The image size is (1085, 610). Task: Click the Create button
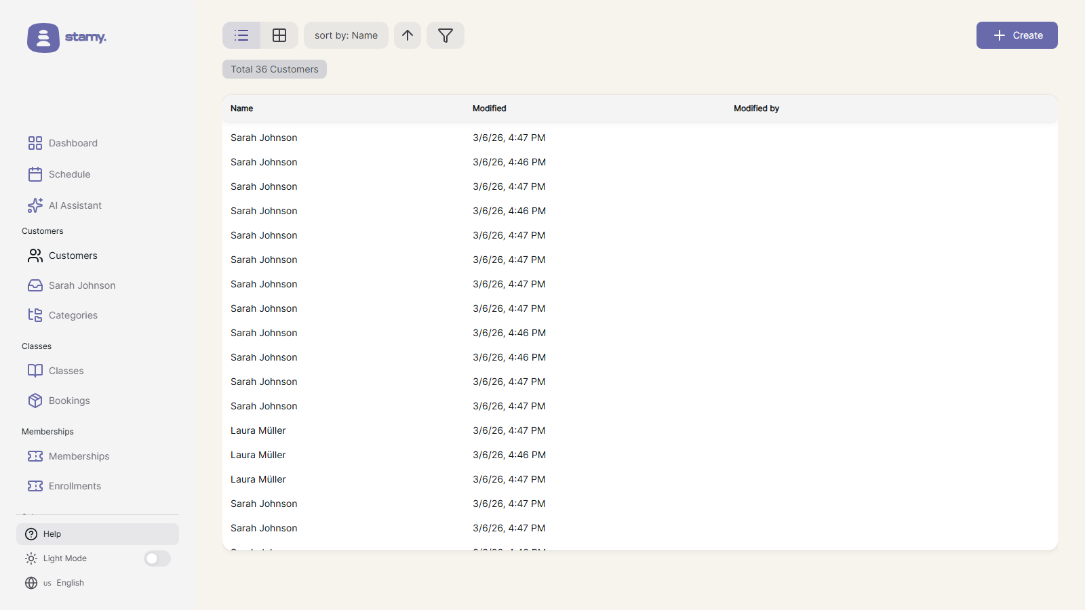click(1017, 35)
